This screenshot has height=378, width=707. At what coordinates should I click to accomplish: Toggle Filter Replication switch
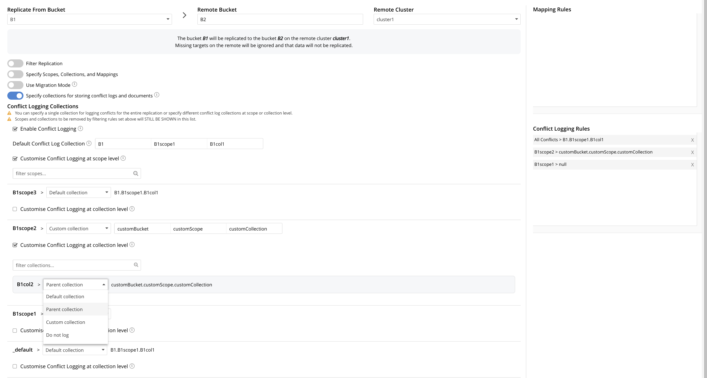coord(15,64)
